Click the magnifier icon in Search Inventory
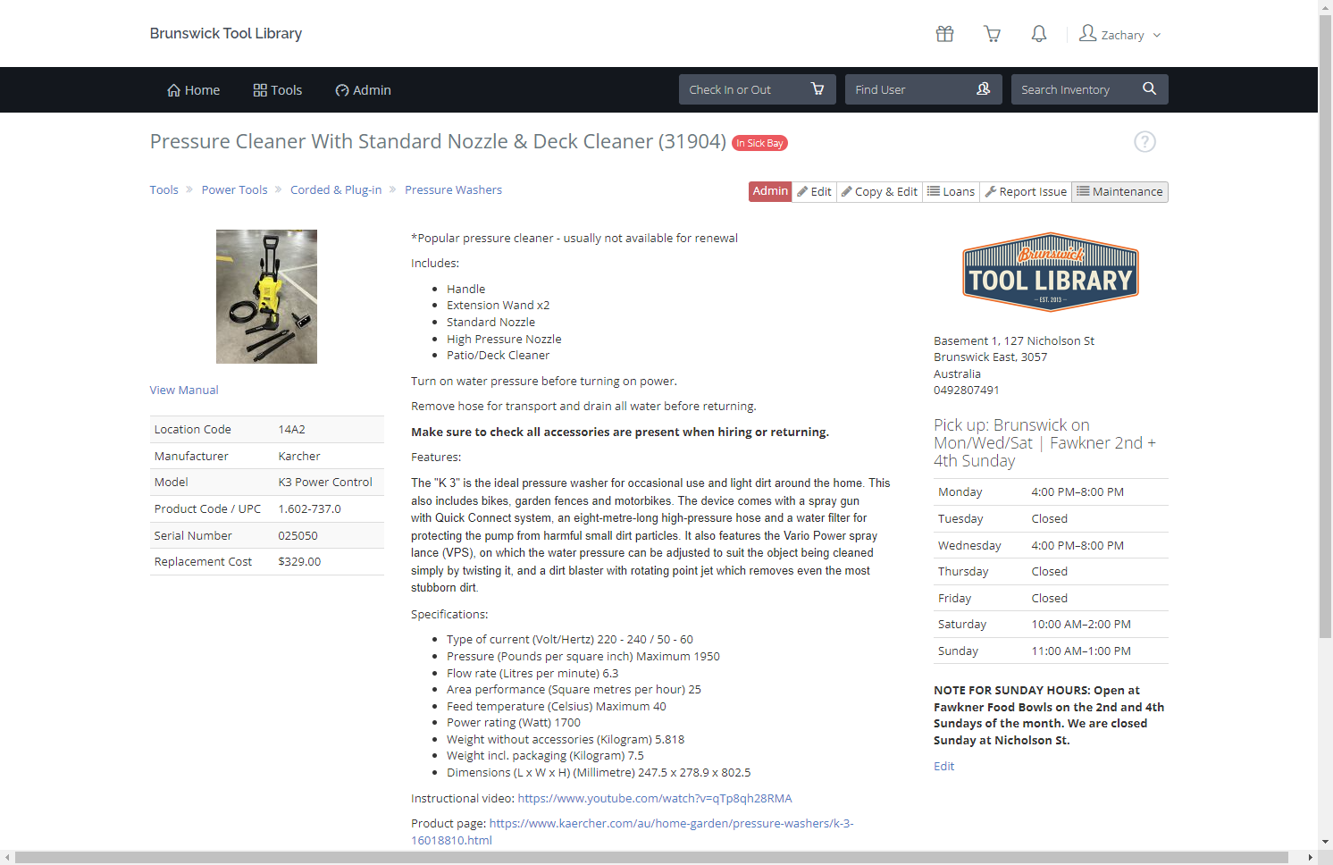This screenshot has width=1333, height=865. click(1150, 88)
